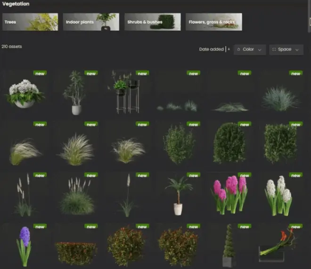Select the white flower bowl asset
The height and width of the screenshot is (269, 311).
[25, 93]
